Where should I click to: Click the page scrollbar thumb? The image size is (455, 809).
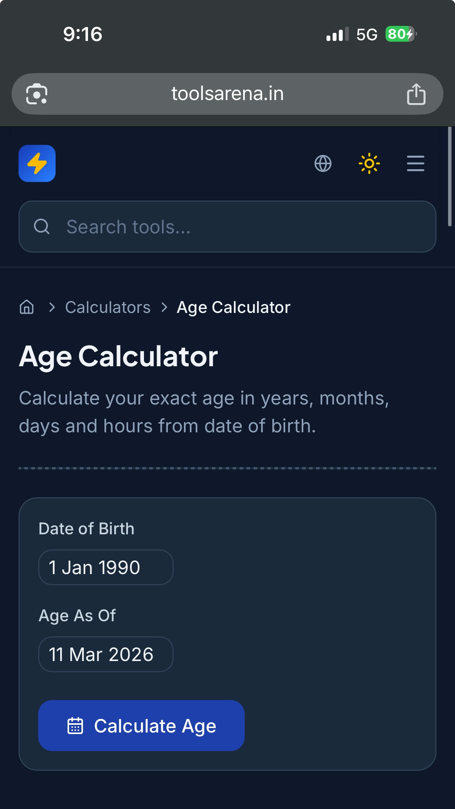point(450,177)
